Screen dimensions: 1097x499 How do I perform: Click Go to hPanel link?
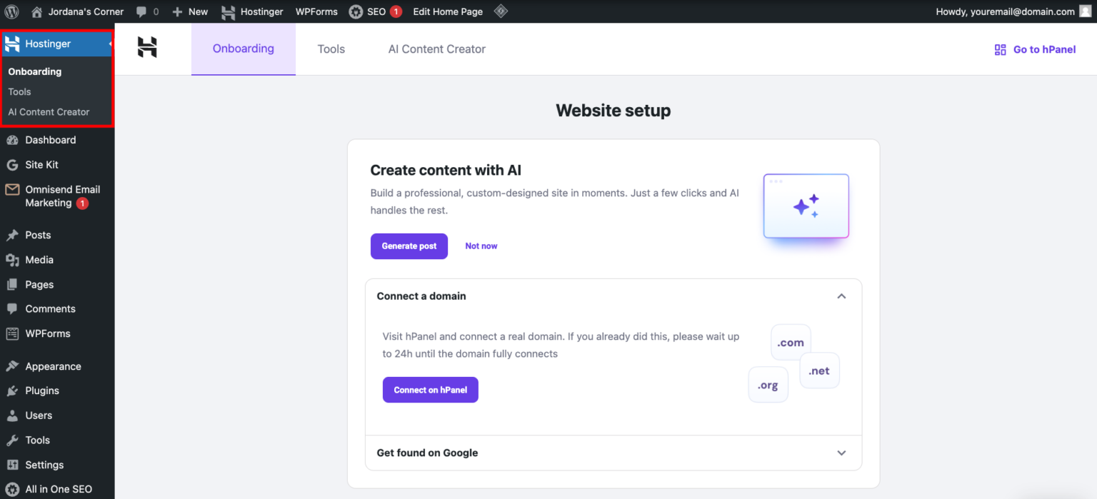pyautogui.click(x=1034, y=49)
